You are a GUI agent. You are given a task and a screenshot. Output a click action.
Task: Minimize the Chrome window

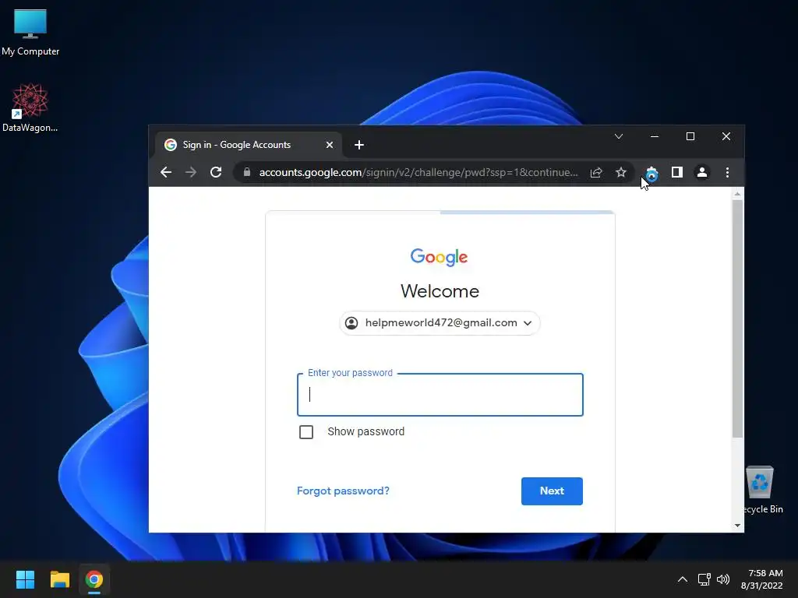point(655,136)
